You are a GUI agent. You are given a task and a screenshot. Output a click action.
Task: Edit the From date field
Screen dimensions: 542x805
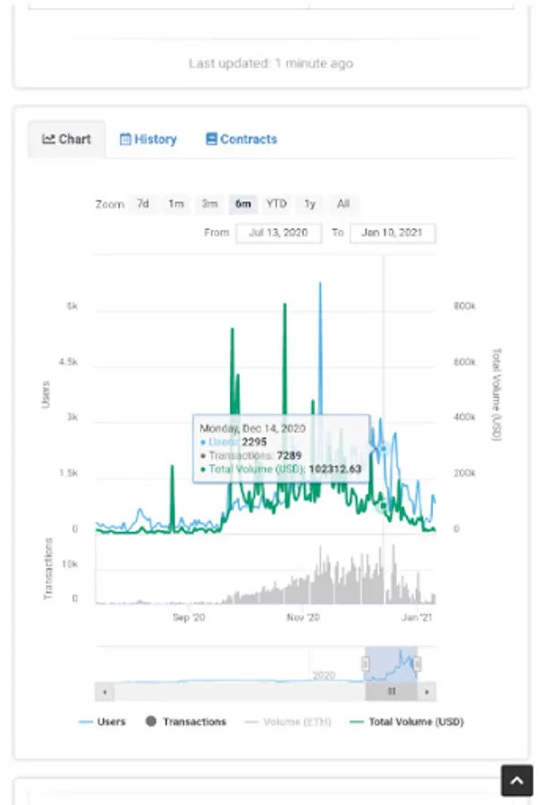[x=279, y=233]
